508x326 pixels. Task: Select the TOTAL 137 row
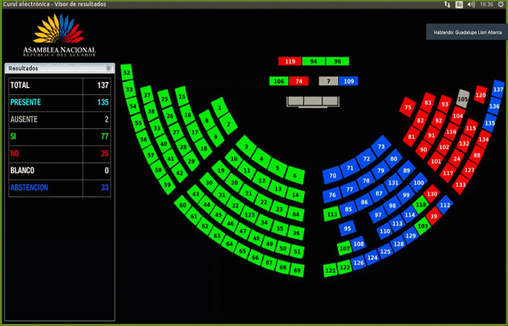pyautogui.click(x=60, y=85)
